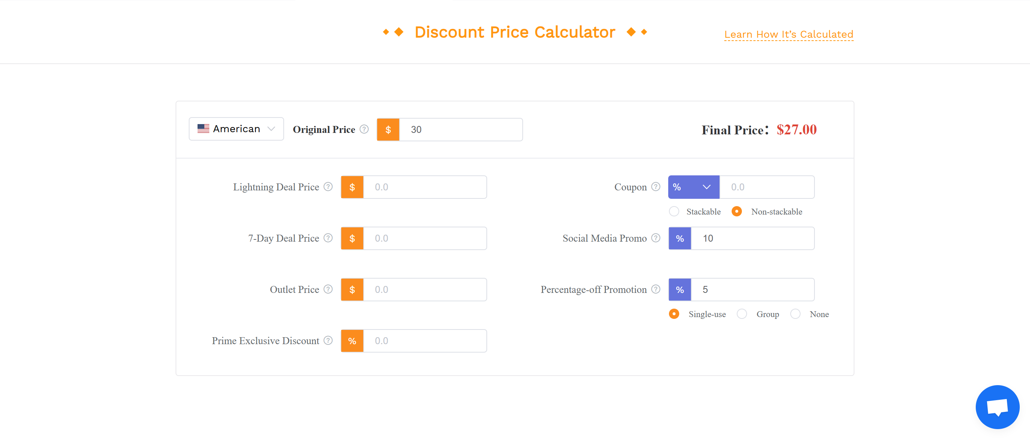The width and height of the screenshot is (1030, 443).
Task: Click the Lightning Deal Price help icon
Action: (328, 187)
